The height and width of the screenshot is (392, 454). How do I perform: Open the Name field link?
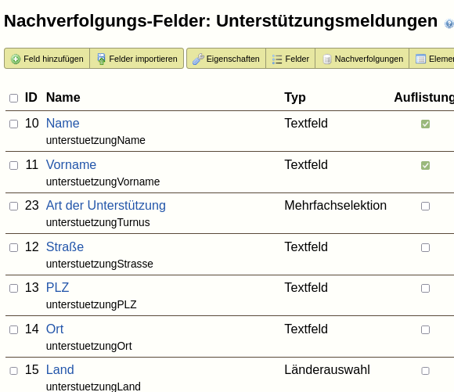pyautogui.click(x=63, y=124)
